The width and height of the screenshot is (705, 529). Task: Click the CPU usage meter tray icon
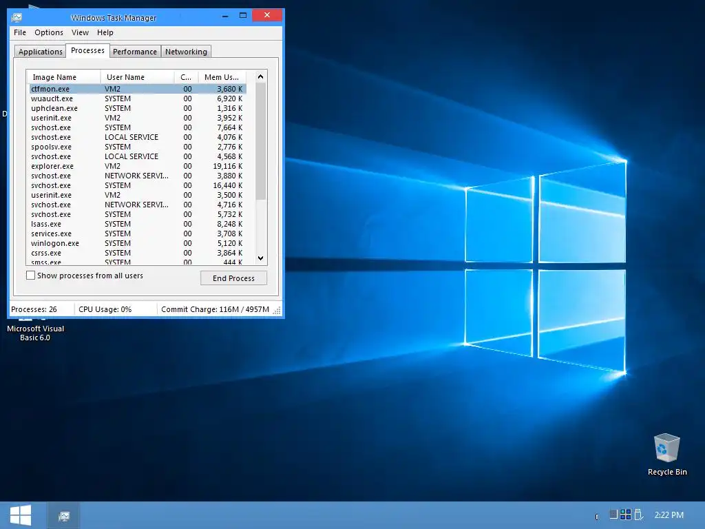point(613,514)
